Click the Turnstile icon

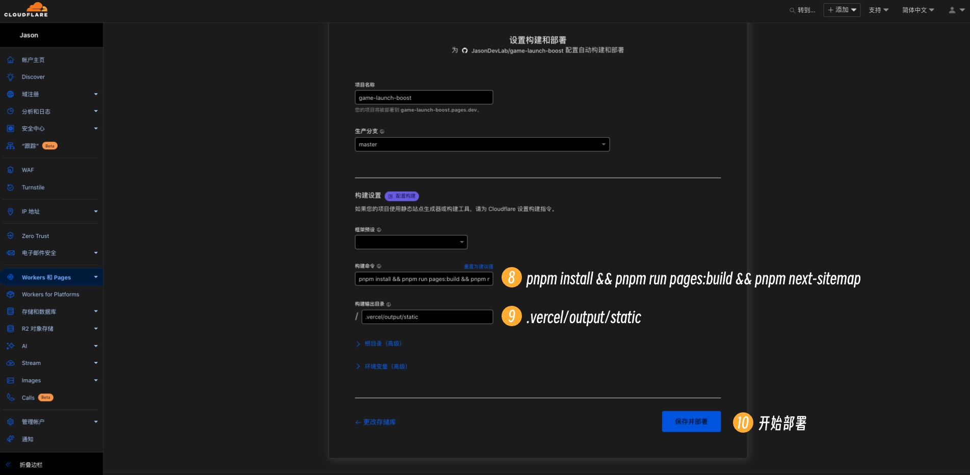(x=10, y=188)
